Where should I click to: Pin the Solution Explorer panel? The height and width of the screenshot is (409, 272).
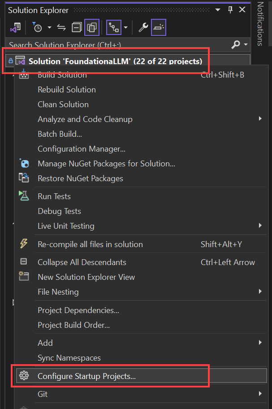(x=230, y=10)
